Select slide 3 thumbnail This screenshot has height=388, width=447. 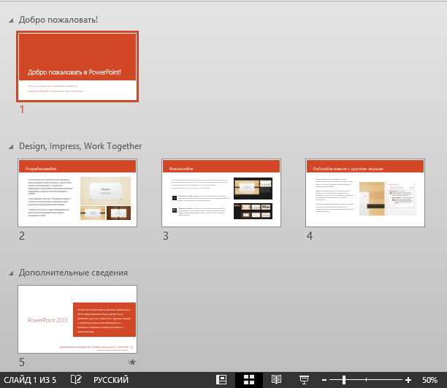click(x=221, y=193)
